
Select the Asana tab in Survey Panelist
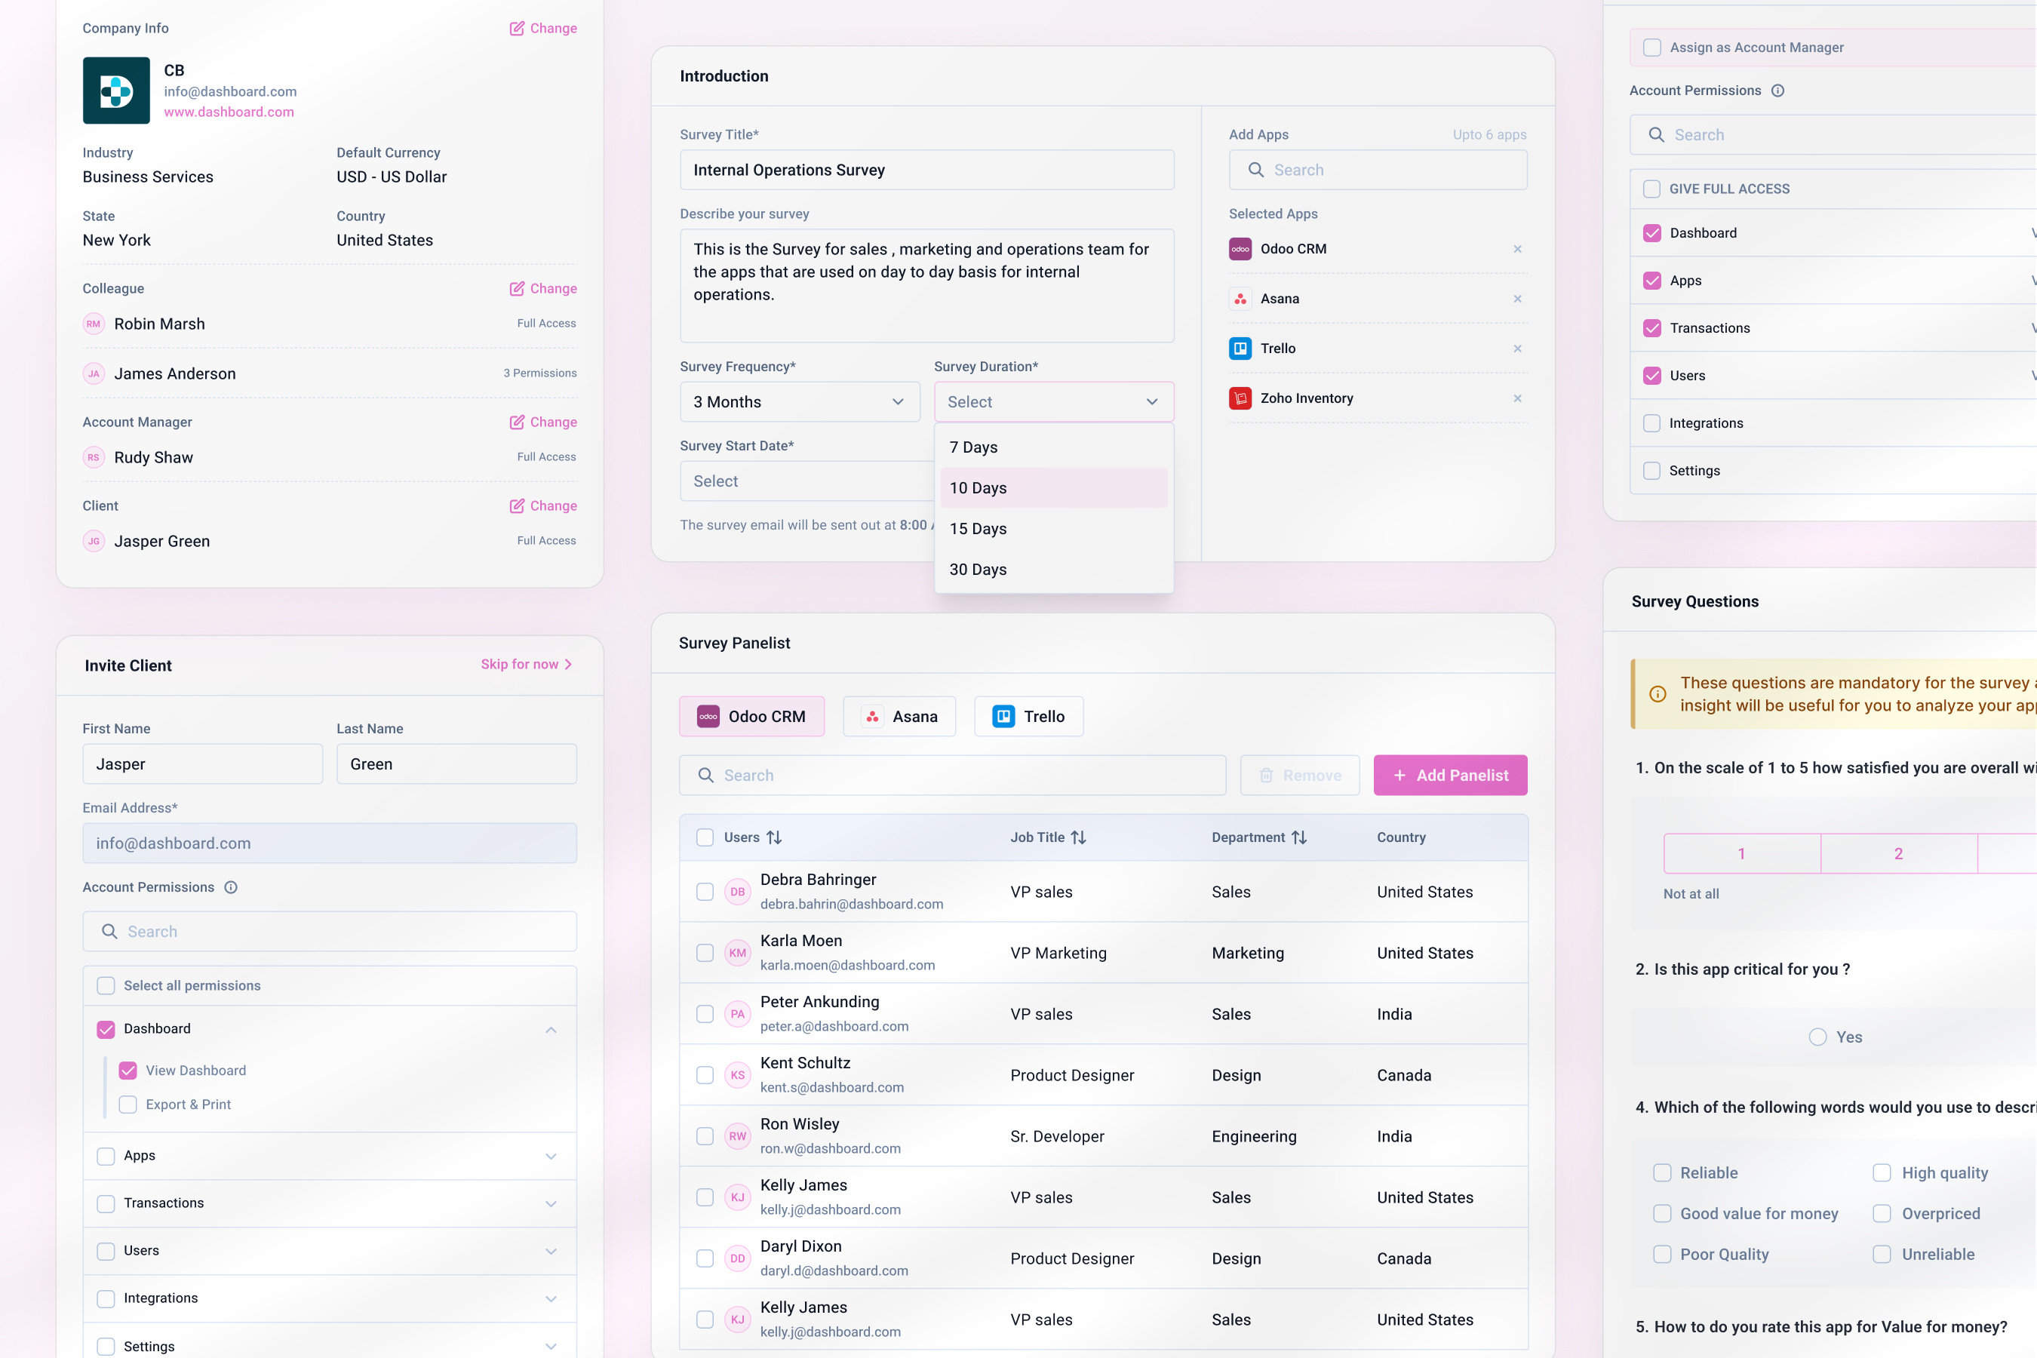click(900, 716)
